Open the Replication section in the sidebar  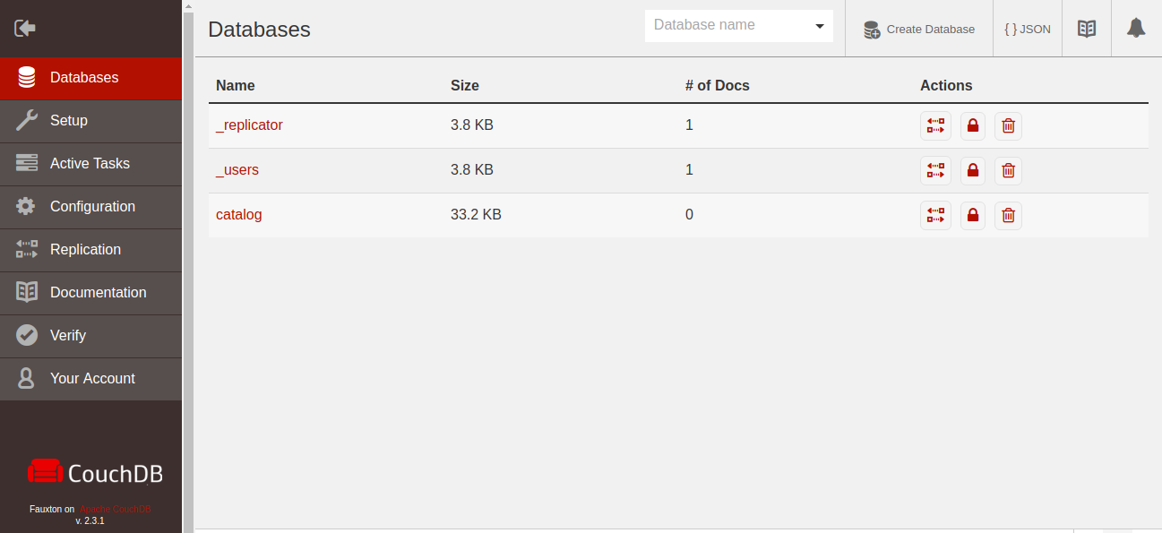click(x=85, y=250)
